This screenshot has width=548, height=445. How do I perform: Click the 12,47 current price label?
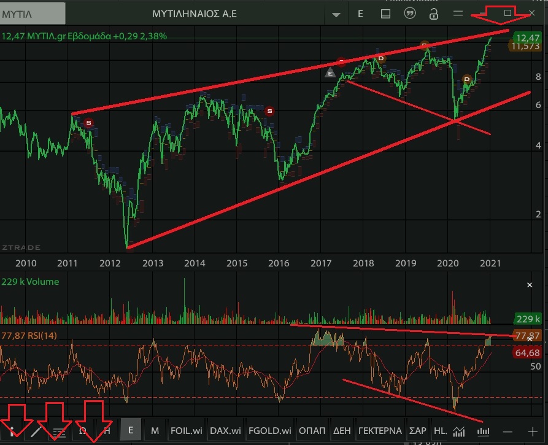pos(527,37)
